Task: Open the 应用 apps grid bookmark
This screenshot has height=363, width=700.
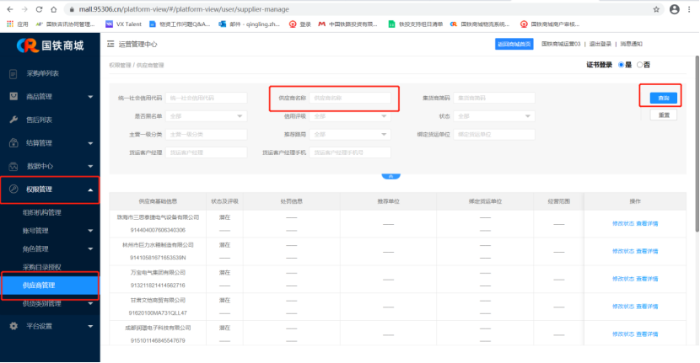Action: tap(18, 24)
